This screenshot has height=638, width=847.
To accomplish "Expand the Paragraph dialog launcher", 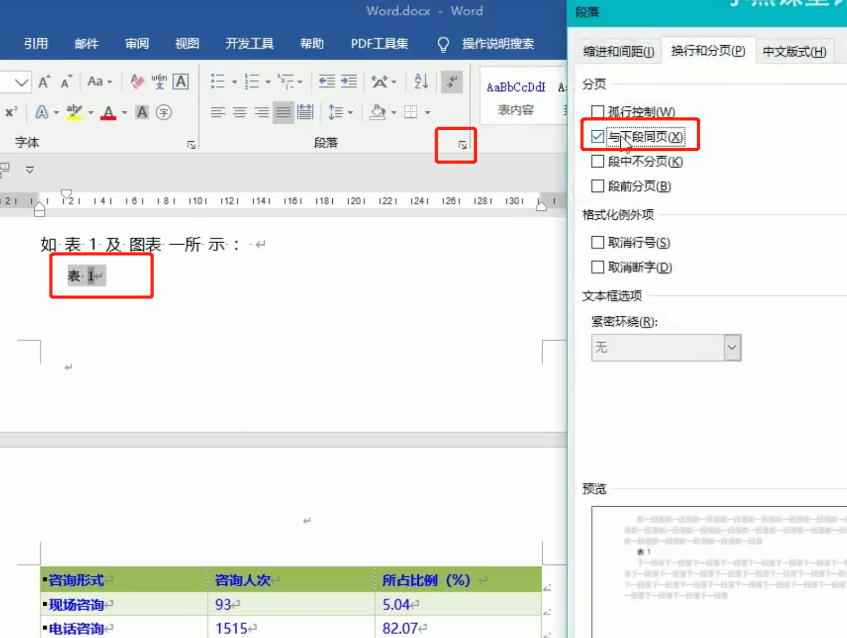I will pos(463,145).
